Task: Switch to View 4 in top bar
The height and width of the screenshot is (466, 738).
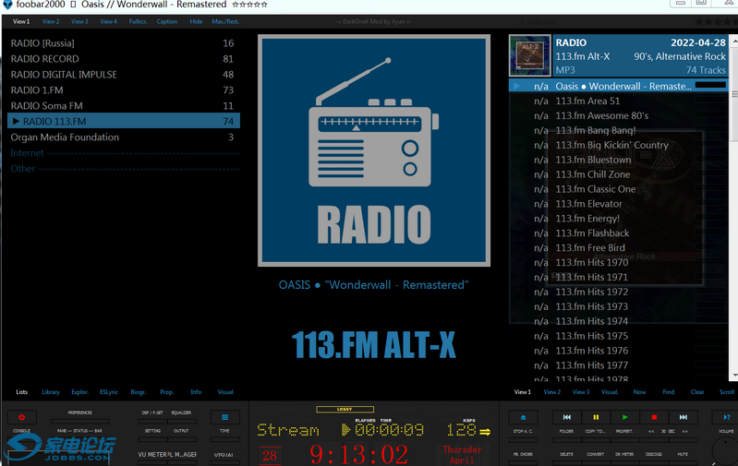Action: pyautogui.click(x=108, y=21)
